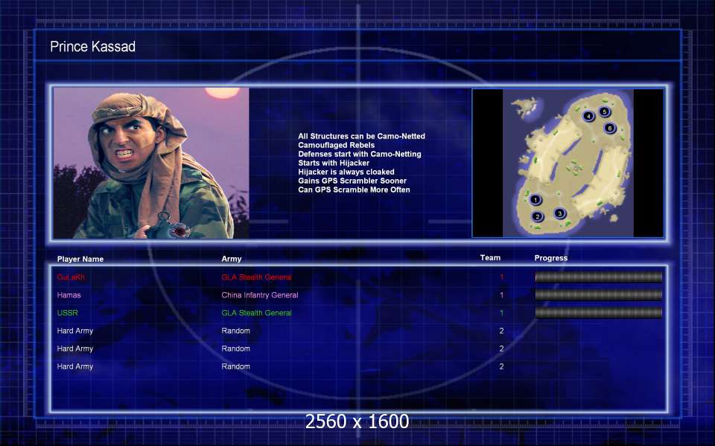The height and width of the screenshot is (446, 715).
Task: Click 'Hijacker is always cloaked' line
Action: click(346, 172)
